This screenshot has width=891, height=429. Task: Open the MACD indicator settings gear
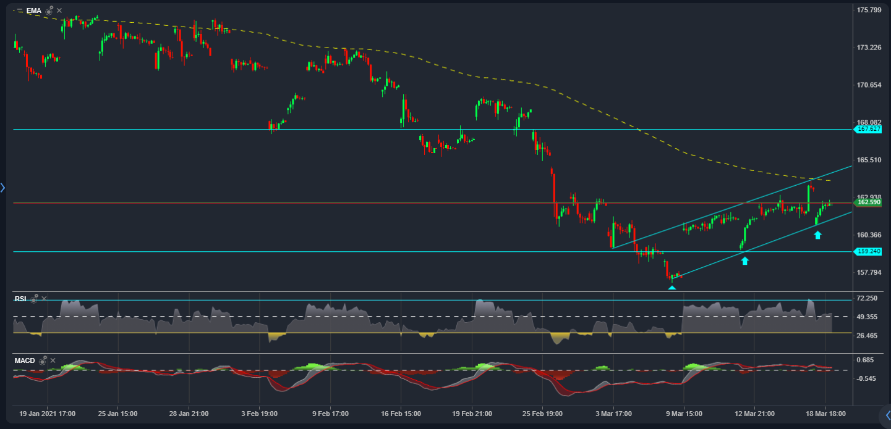click(x=42, y=362)
